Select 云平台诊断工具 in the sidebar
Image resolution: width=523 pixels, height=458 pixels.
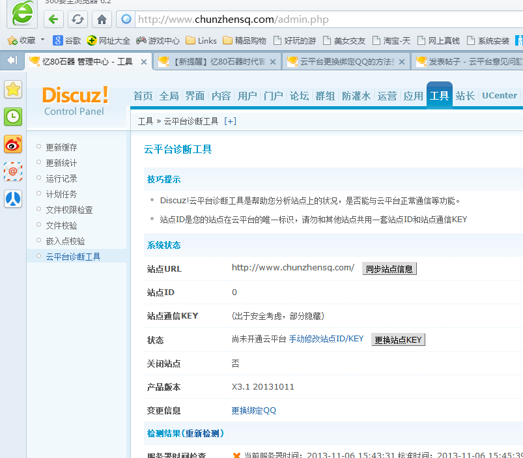point(73,257)
